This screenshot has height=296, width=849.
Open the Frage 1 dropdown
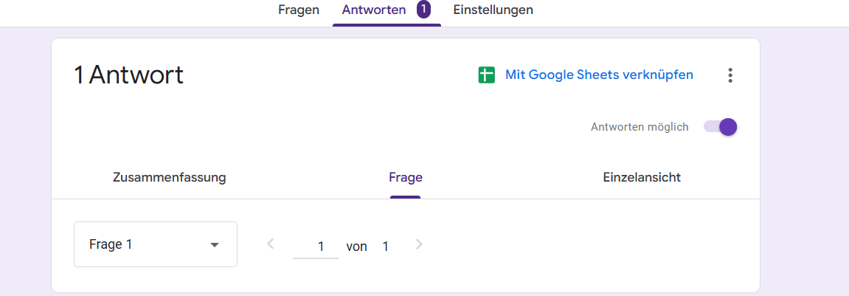tap(155, 244)
